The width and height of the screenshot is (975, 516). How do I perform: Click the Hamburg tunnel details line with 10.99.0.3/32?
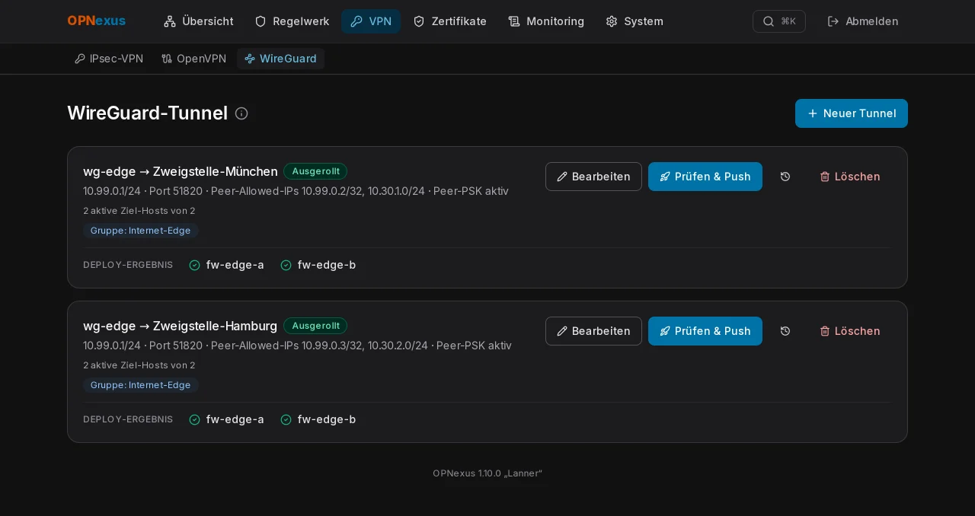(x=297, y=346)
